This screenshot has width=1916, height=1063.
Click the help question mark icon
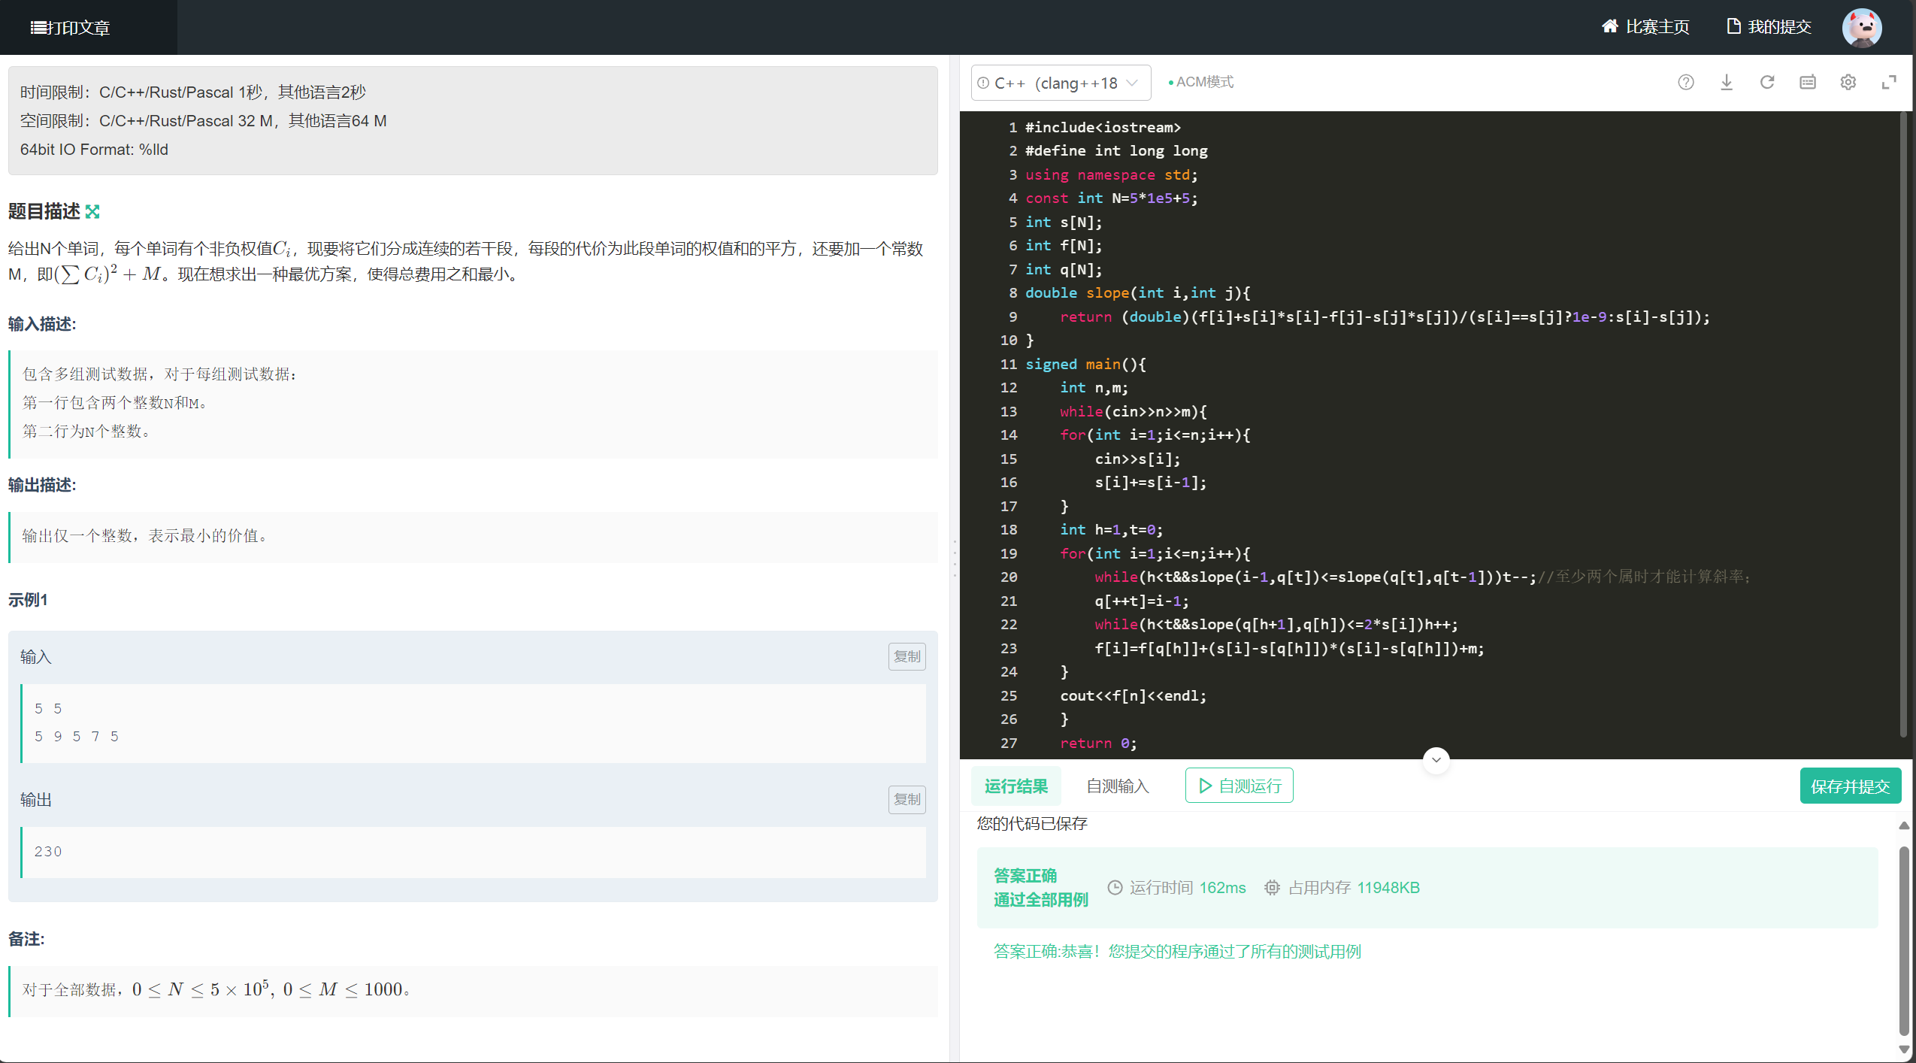[x=1685, y=83]
